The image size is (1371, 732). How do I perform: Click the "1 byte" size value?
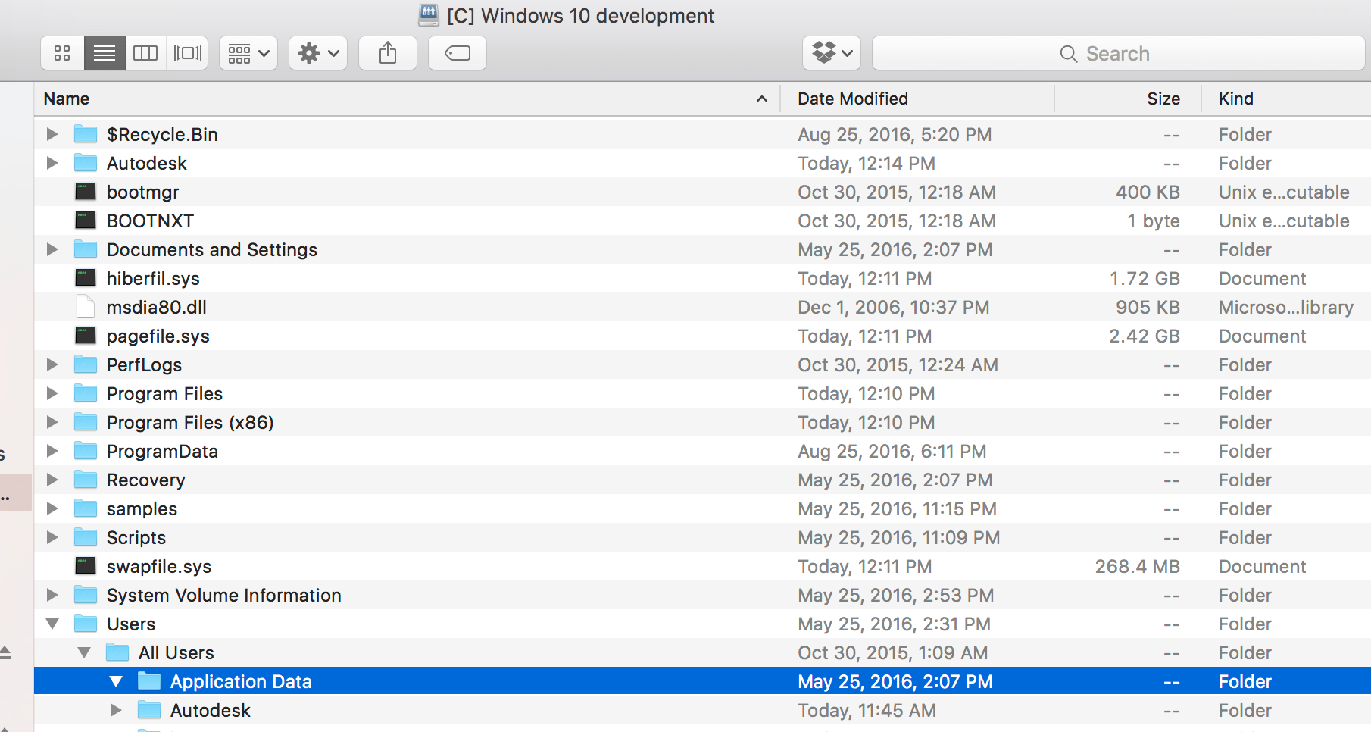click(x=1154, y=221)
